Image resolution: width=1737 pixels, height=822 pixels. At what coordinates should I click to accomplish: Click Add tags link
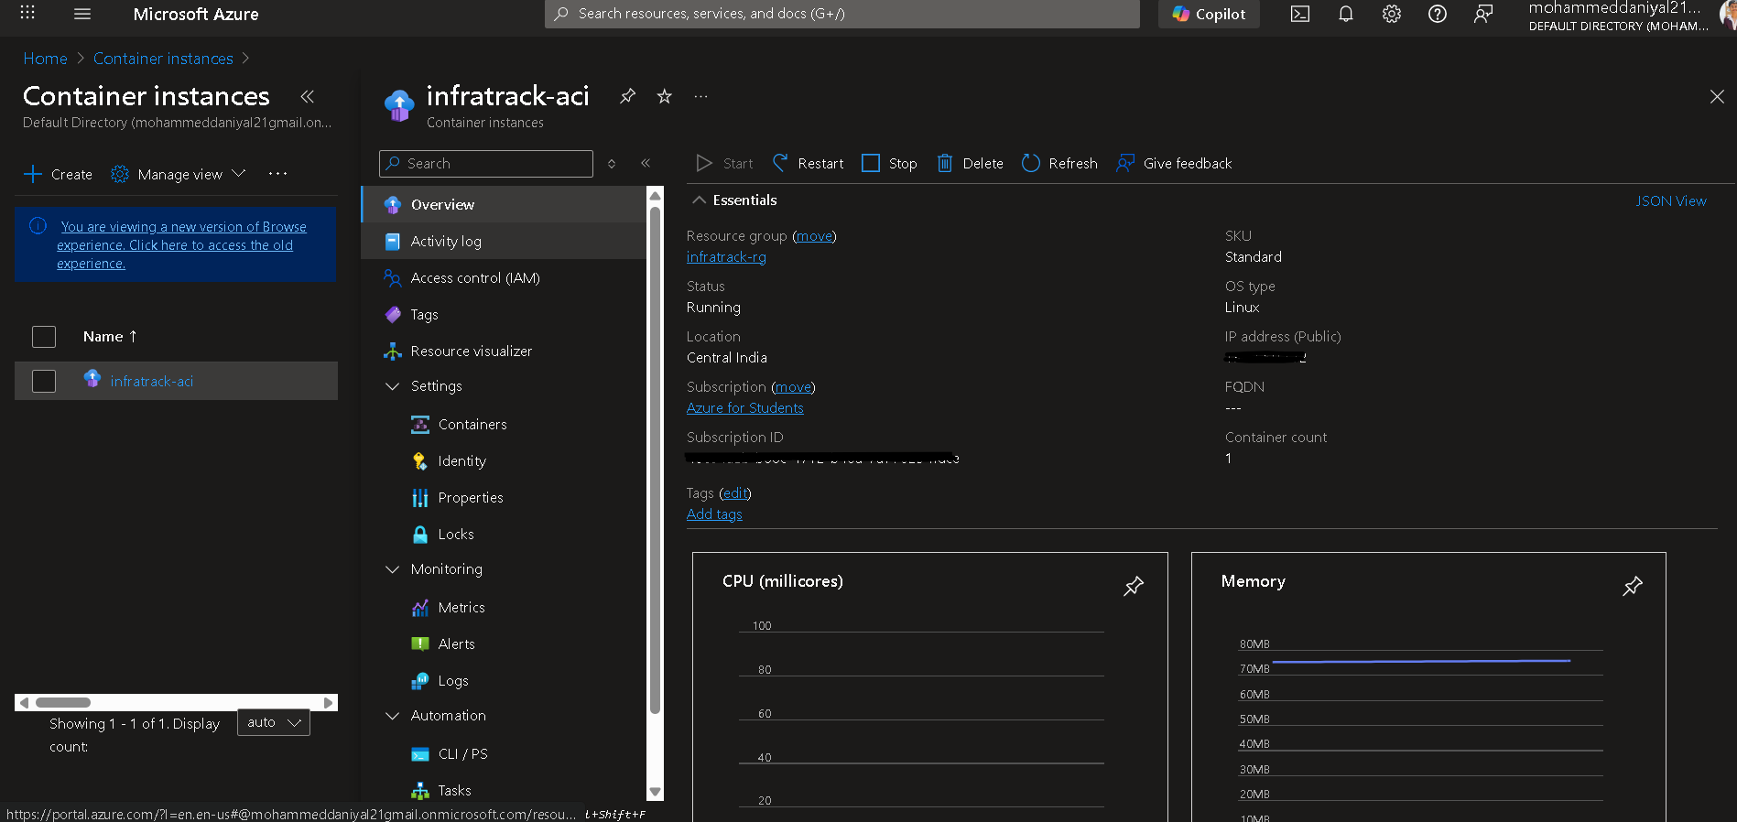point(714,514)
